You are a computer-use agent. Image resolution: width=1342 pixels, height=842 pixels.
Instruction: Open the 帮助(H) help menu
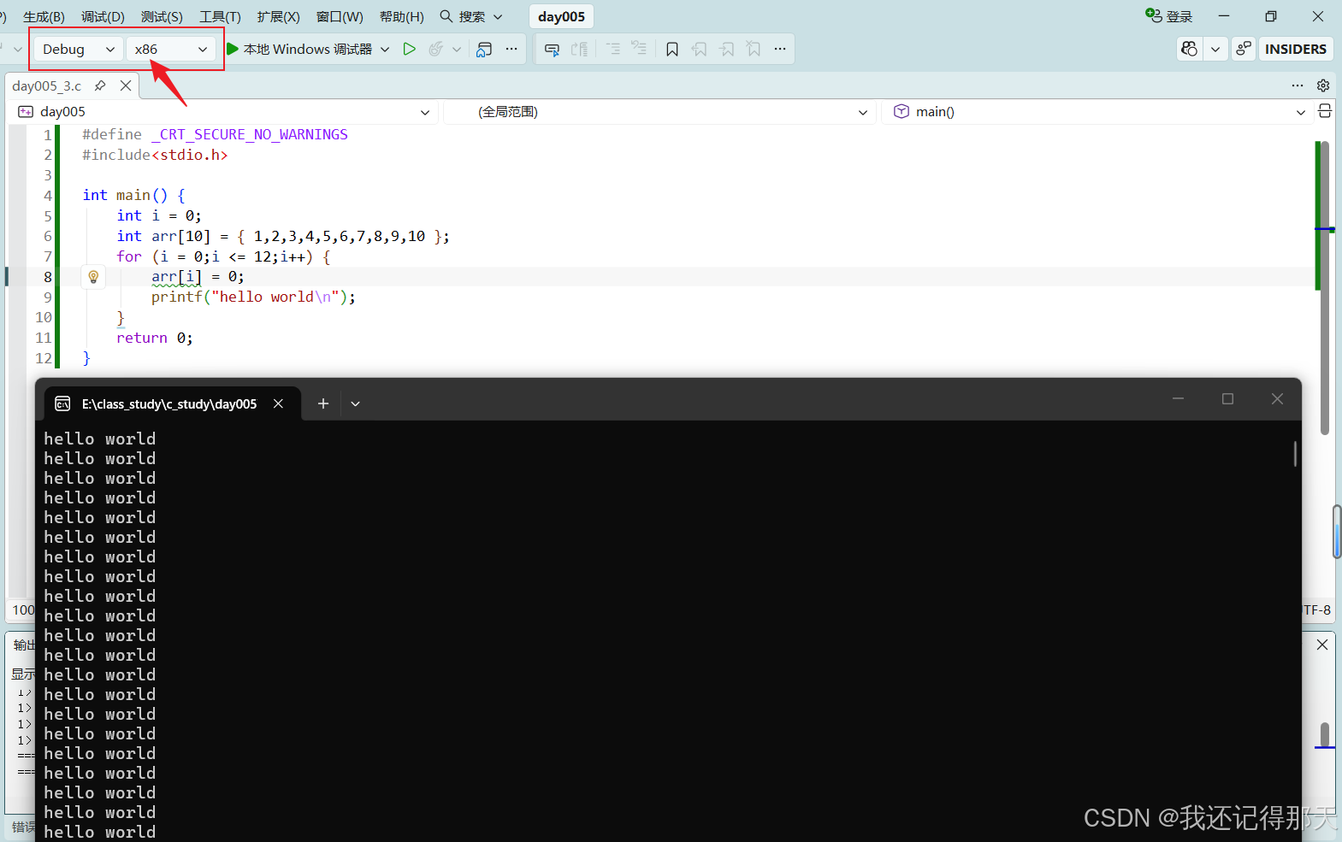401,16
